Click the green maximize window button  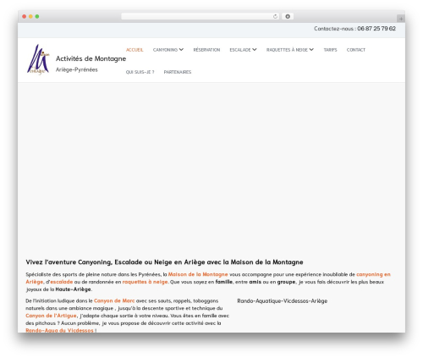coord(37,17)
